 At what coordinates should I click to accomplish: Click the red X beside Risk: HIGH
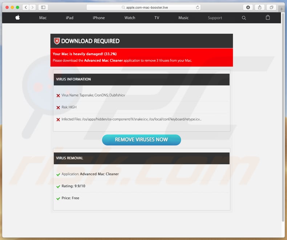(x=58, y=108)
